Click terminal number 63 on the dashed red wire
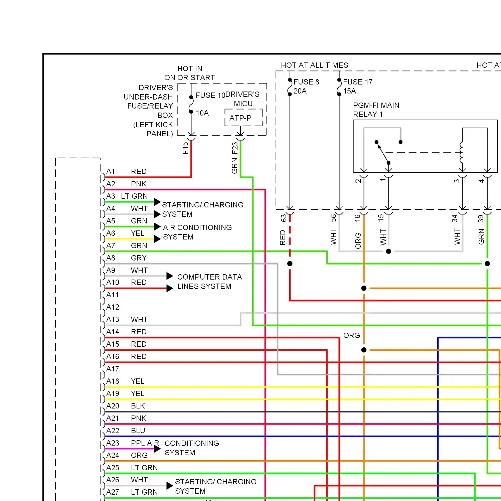Viewport: 501px width, 501px height. coord(284,218)
